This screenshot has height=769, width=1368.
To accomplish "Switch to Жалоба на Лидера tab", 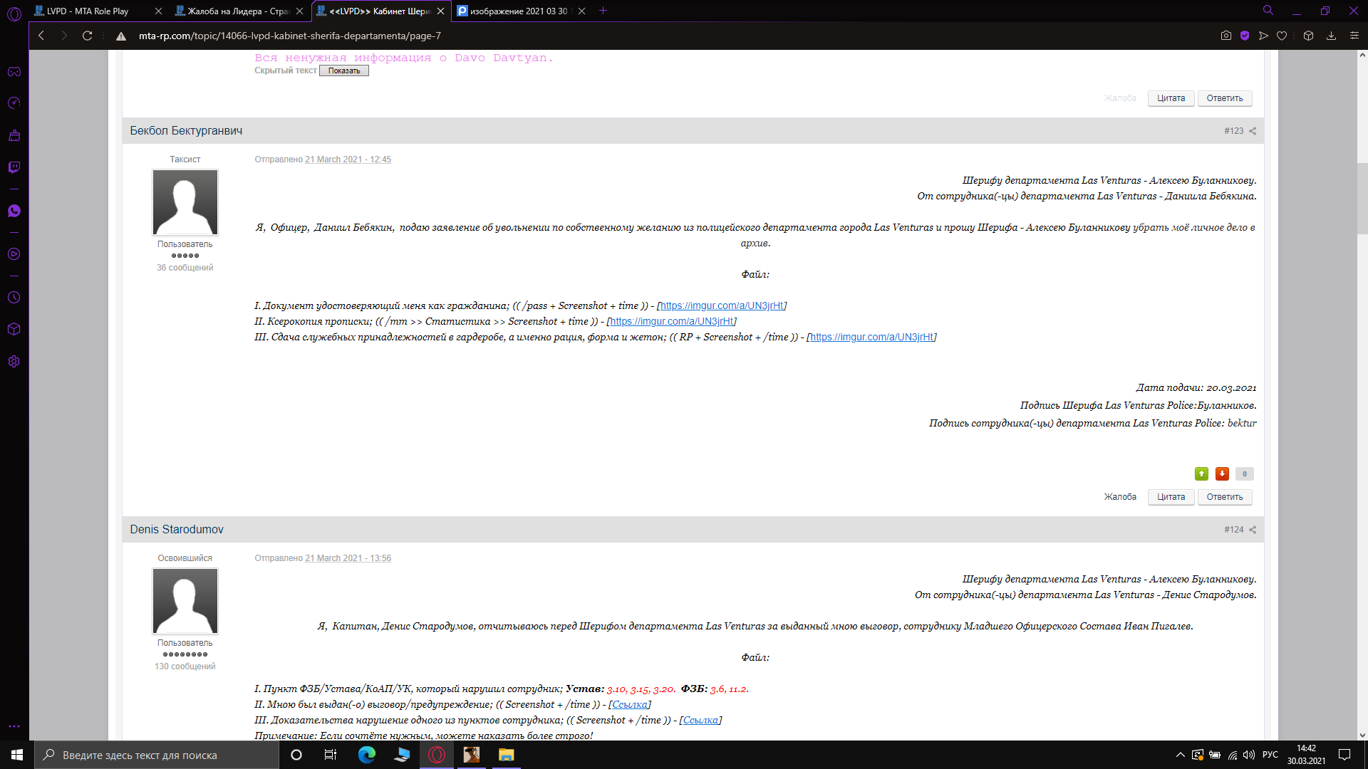I will click(x=238, y=11).
